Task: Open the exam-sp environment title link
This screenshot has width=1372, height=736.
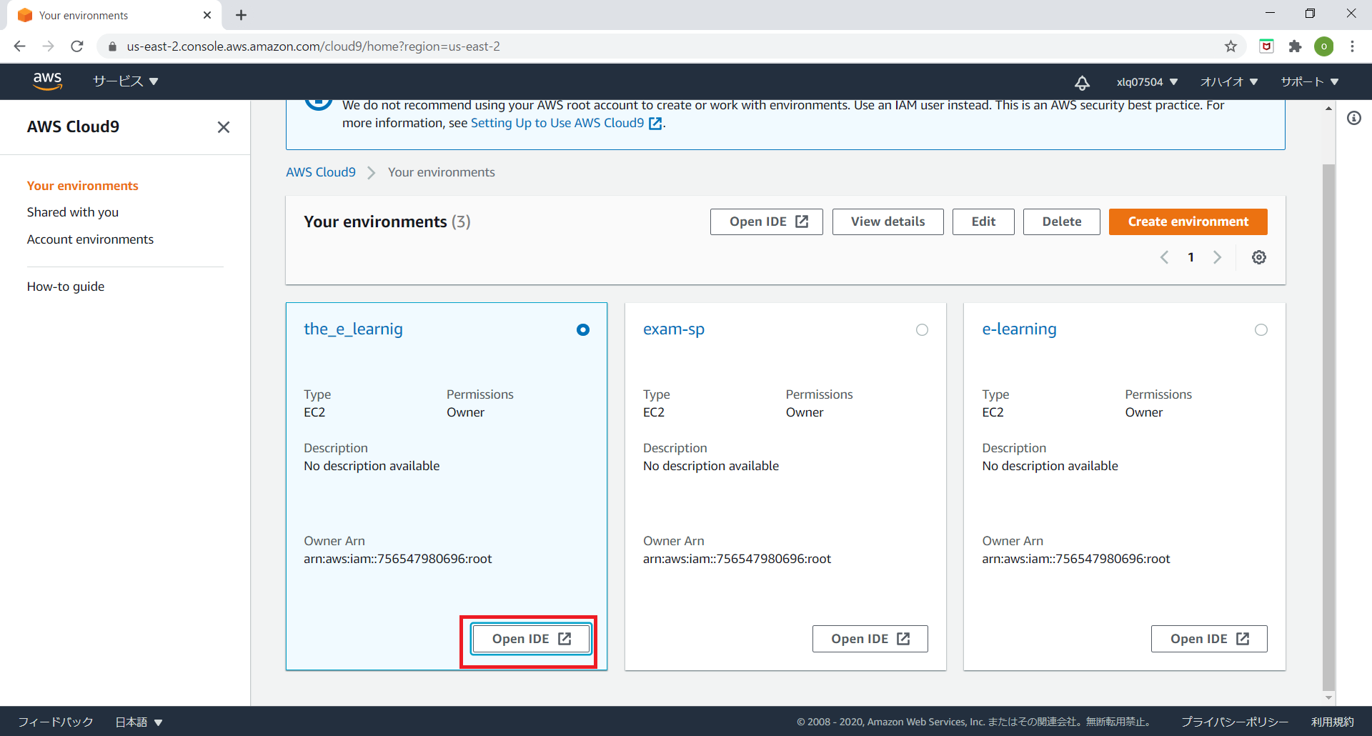Action: [x=674, y=329]
